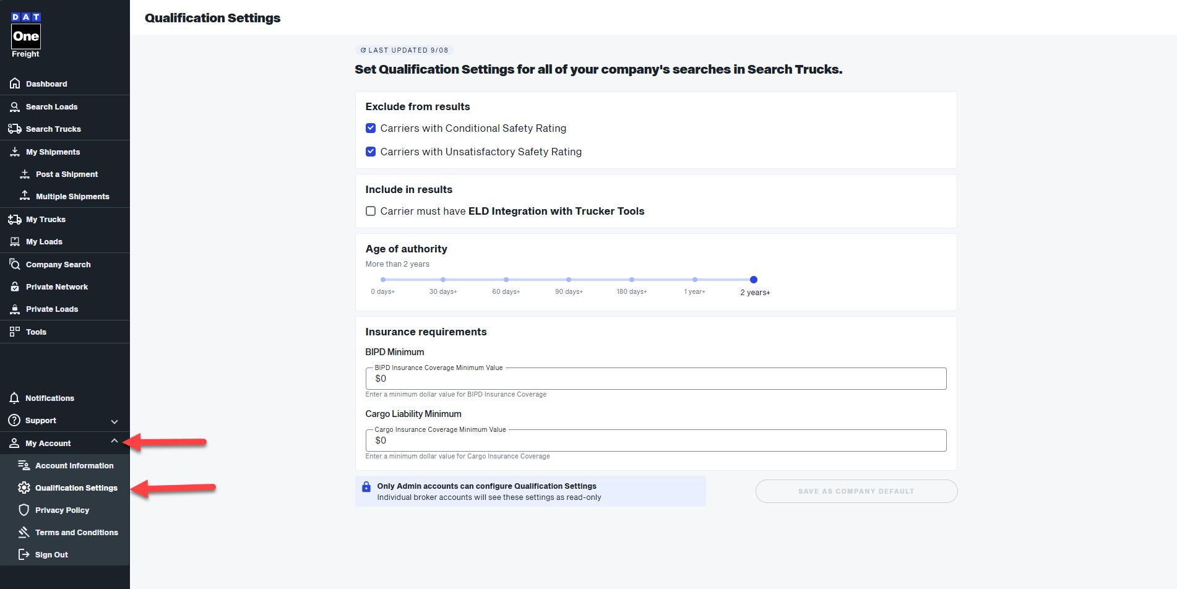Collapse the My Account section chevron
The height and width of the screenshot is (589, 1177).
114,441
